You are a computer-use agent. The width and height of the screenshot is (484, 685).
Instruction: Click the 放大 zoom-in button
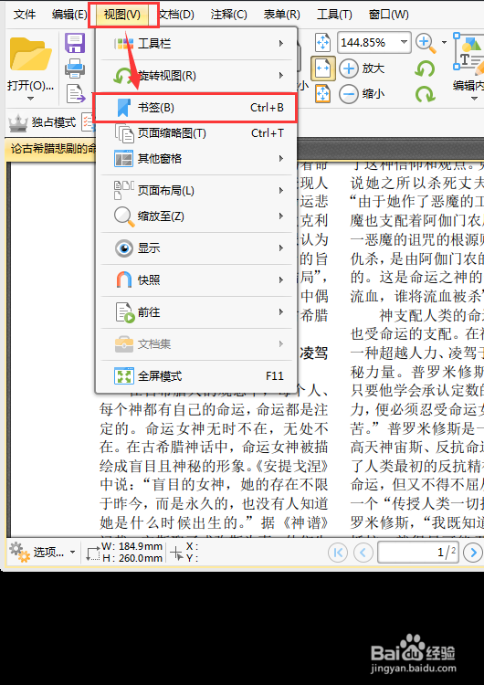[x=362, y=68]
